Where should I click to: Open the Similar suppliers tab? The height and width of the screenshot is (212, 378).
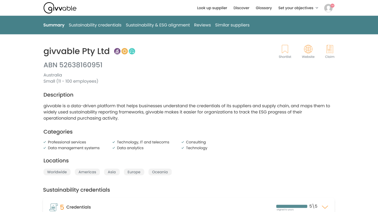(x=232, y=25)
